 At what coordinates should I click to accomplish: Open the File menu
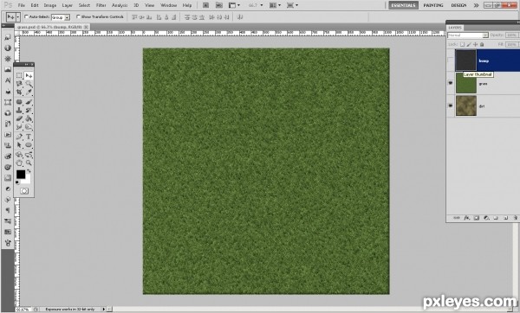point(21,5)
